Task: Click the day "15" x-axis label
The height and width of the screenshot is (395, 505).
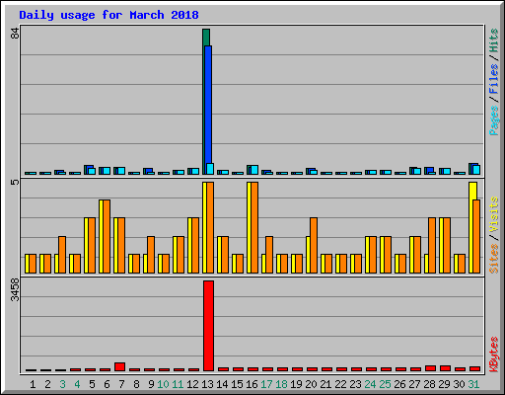Action: point(237,384)
